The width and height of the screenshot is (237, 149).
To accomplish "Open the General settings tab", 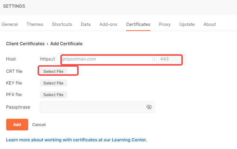I will tap(10, 24).
